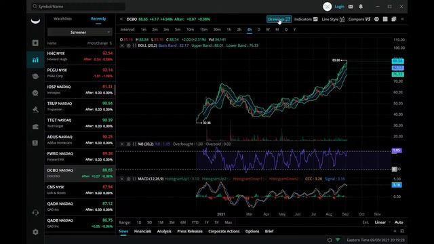Viewport: 434px width, 244px height.
Task: Click the mail envelope icon
Action: (x=351, y=7)
